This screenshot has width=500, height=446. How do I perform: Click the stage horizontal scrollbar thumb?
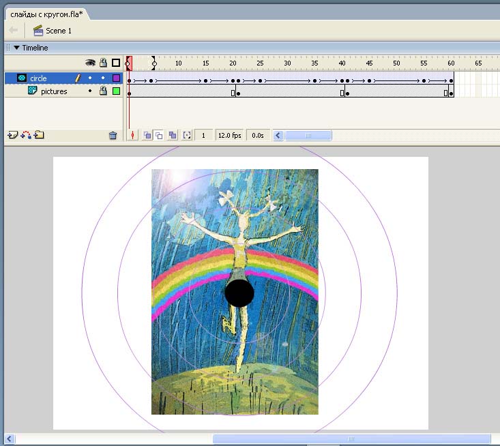pyautogui.click(x=351, y=439)
